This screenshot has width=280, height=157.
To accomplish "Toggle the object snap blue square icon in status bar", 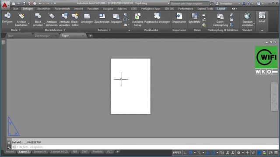I will [213, 153].
